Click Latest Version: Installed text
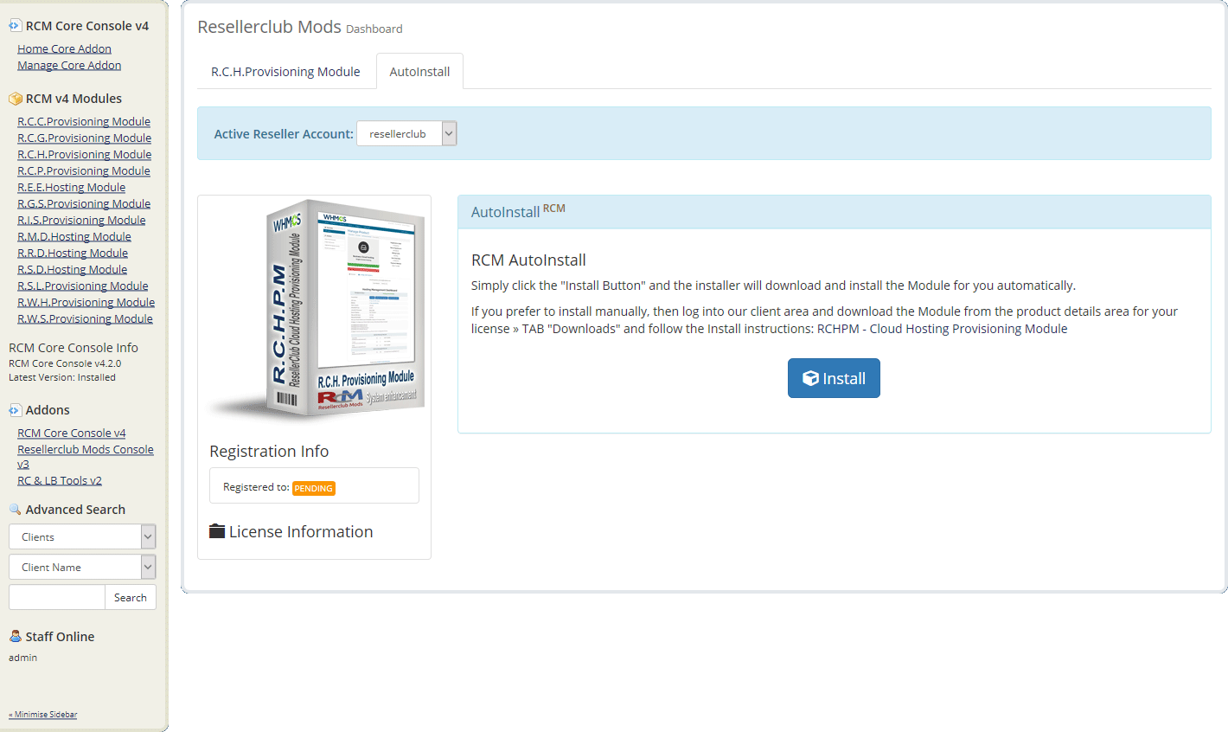Viewport: 1228px width, 732px height. [62, 377]
